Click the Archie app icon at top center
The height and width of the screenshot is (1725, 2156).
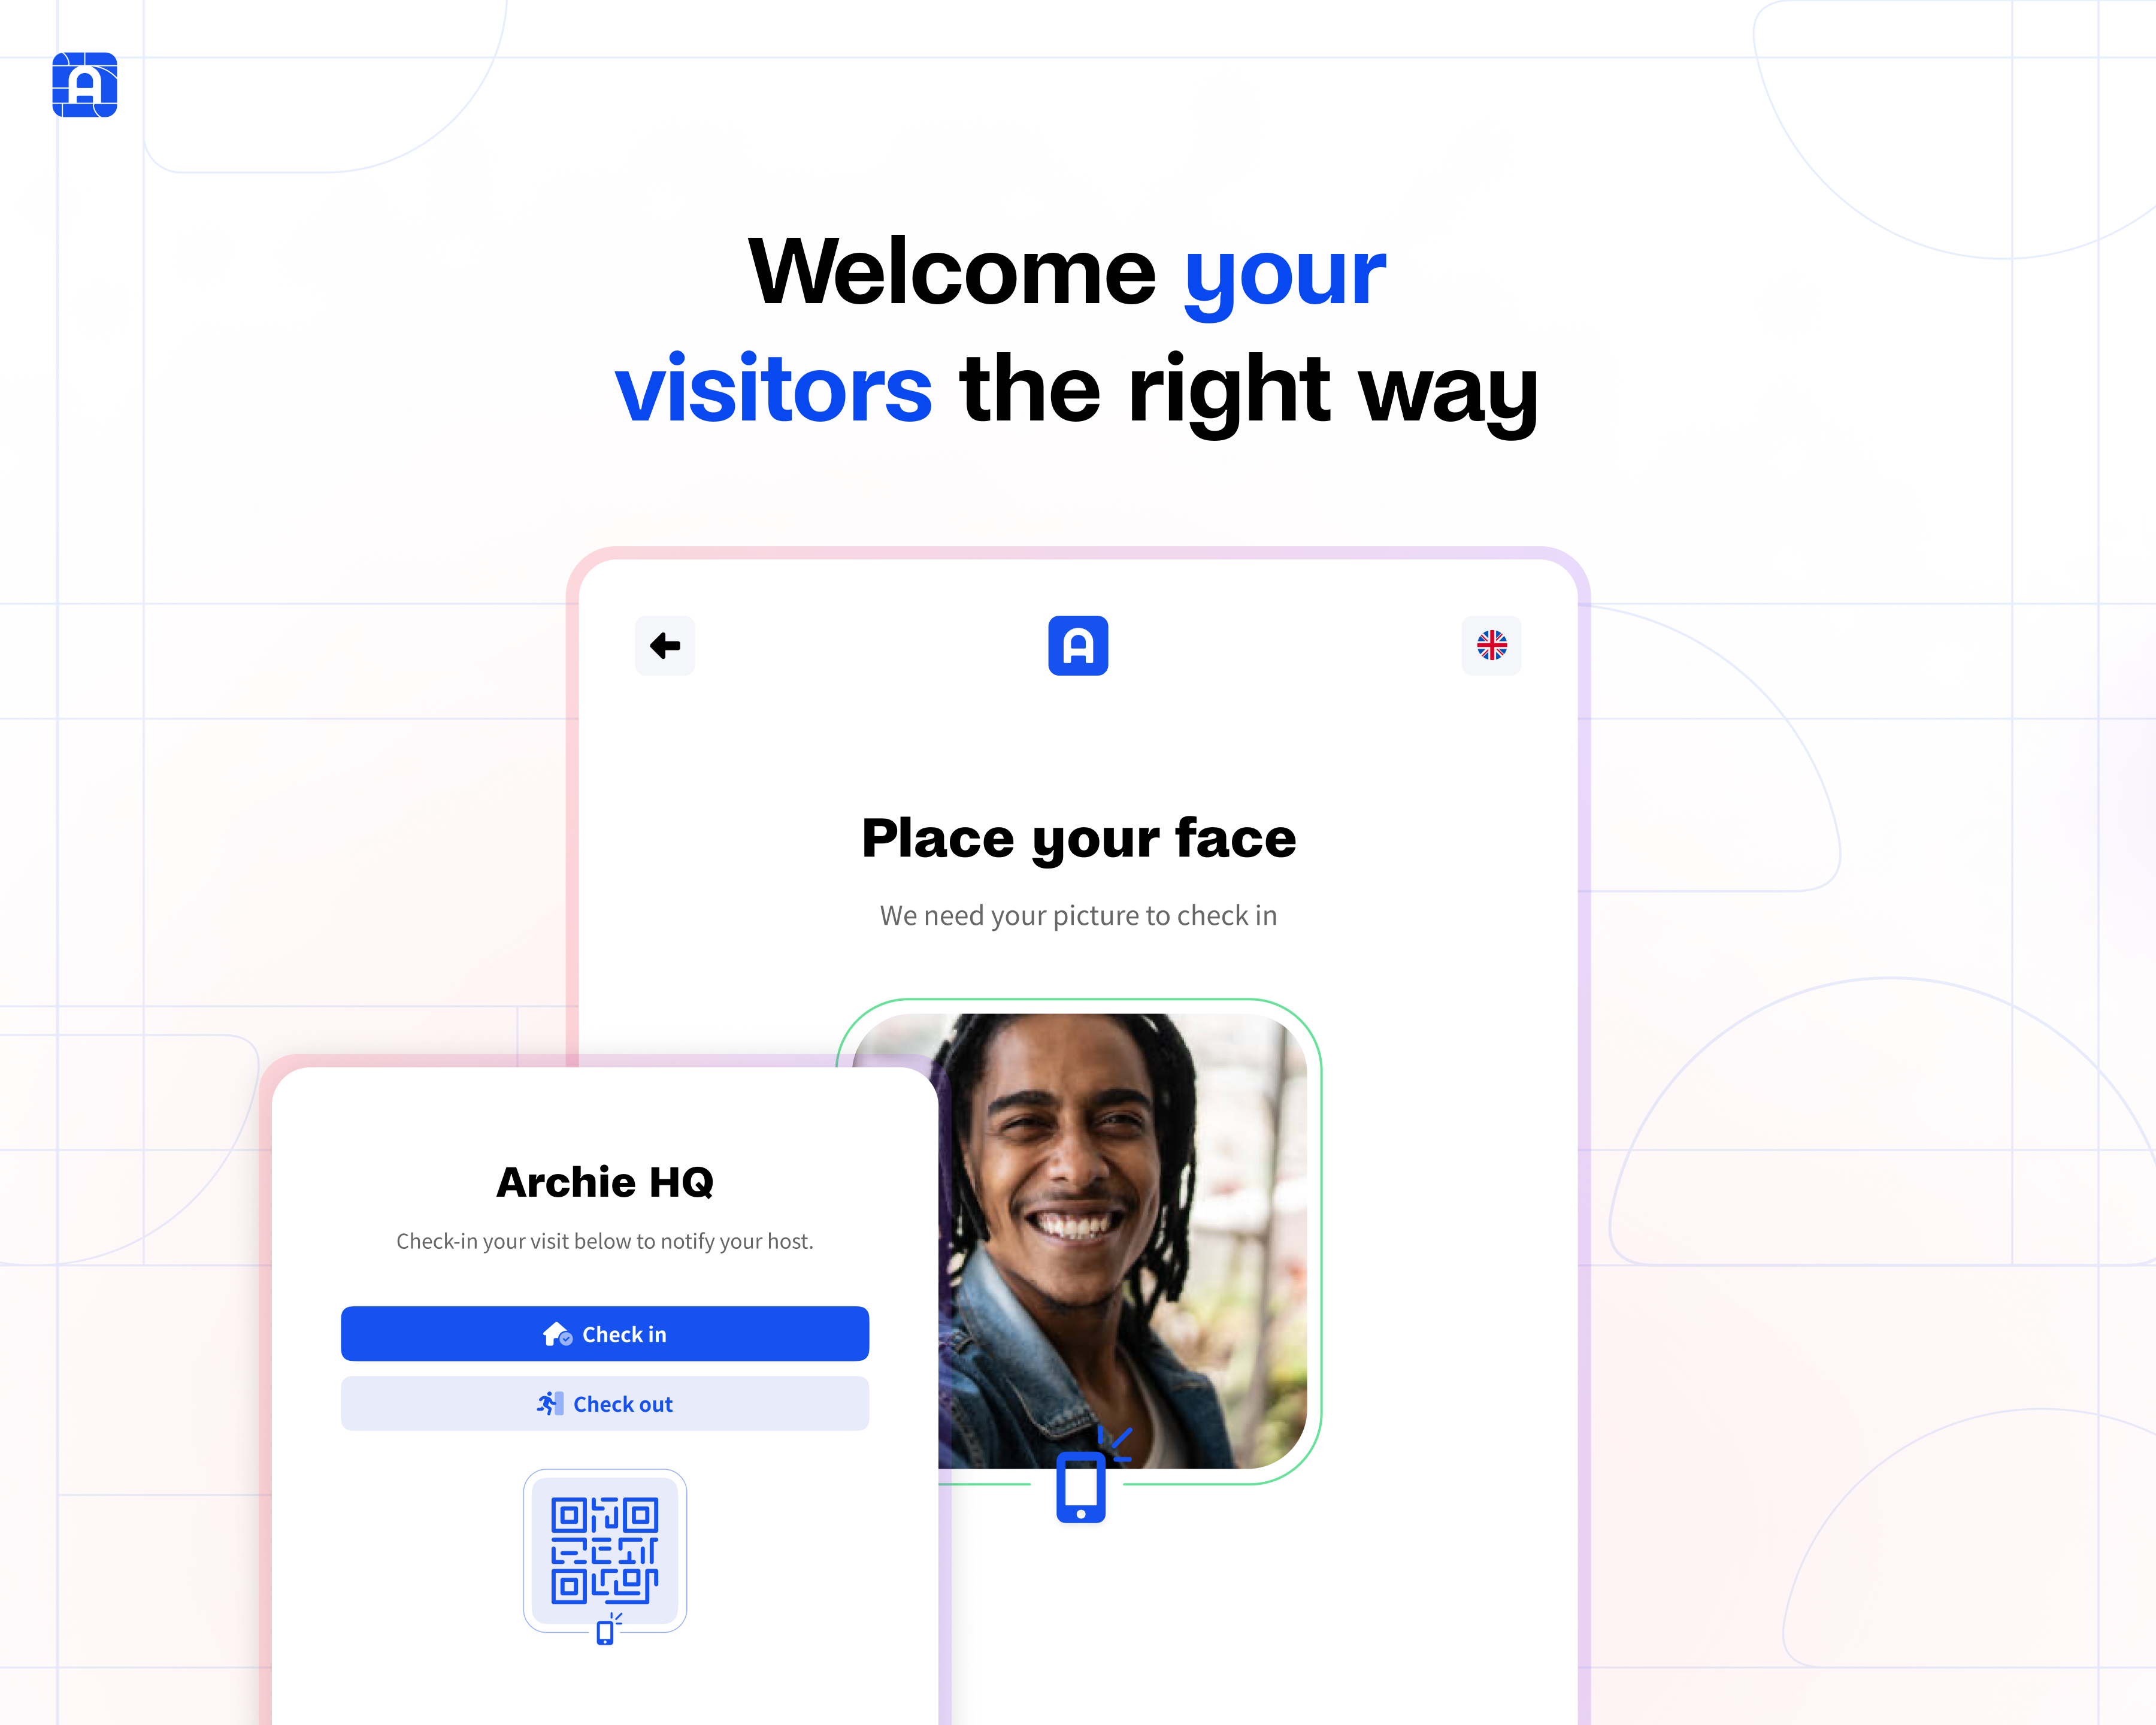[1079, 644]
